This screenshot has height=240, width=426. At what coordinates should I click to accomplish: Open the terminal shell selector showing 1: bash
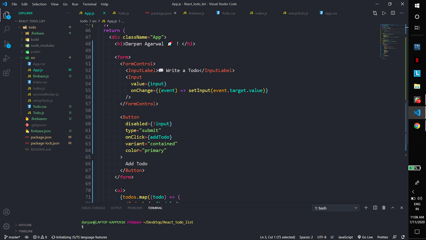point(336,208)
